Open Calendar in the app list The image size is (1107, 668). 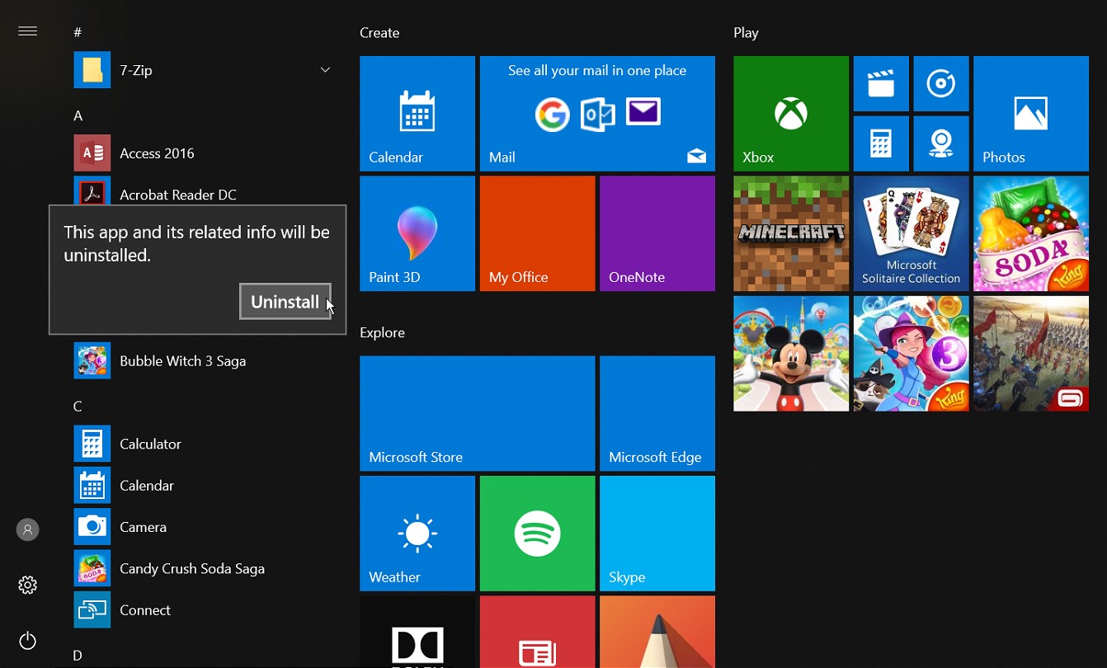coord(205,486)
